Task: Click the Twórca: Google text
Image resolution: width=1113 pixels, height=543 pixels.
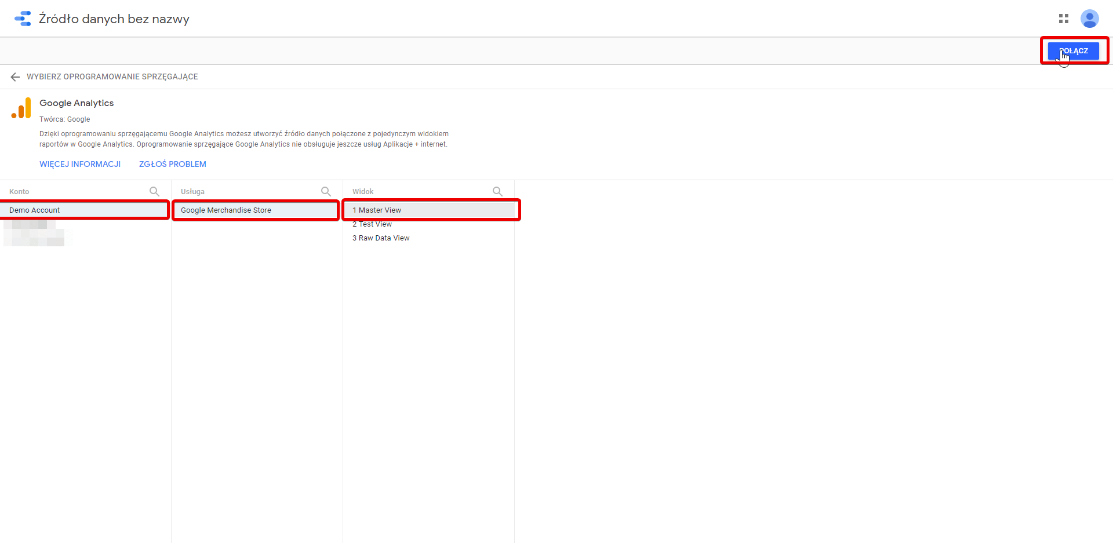Action: (x=65, y=119)
